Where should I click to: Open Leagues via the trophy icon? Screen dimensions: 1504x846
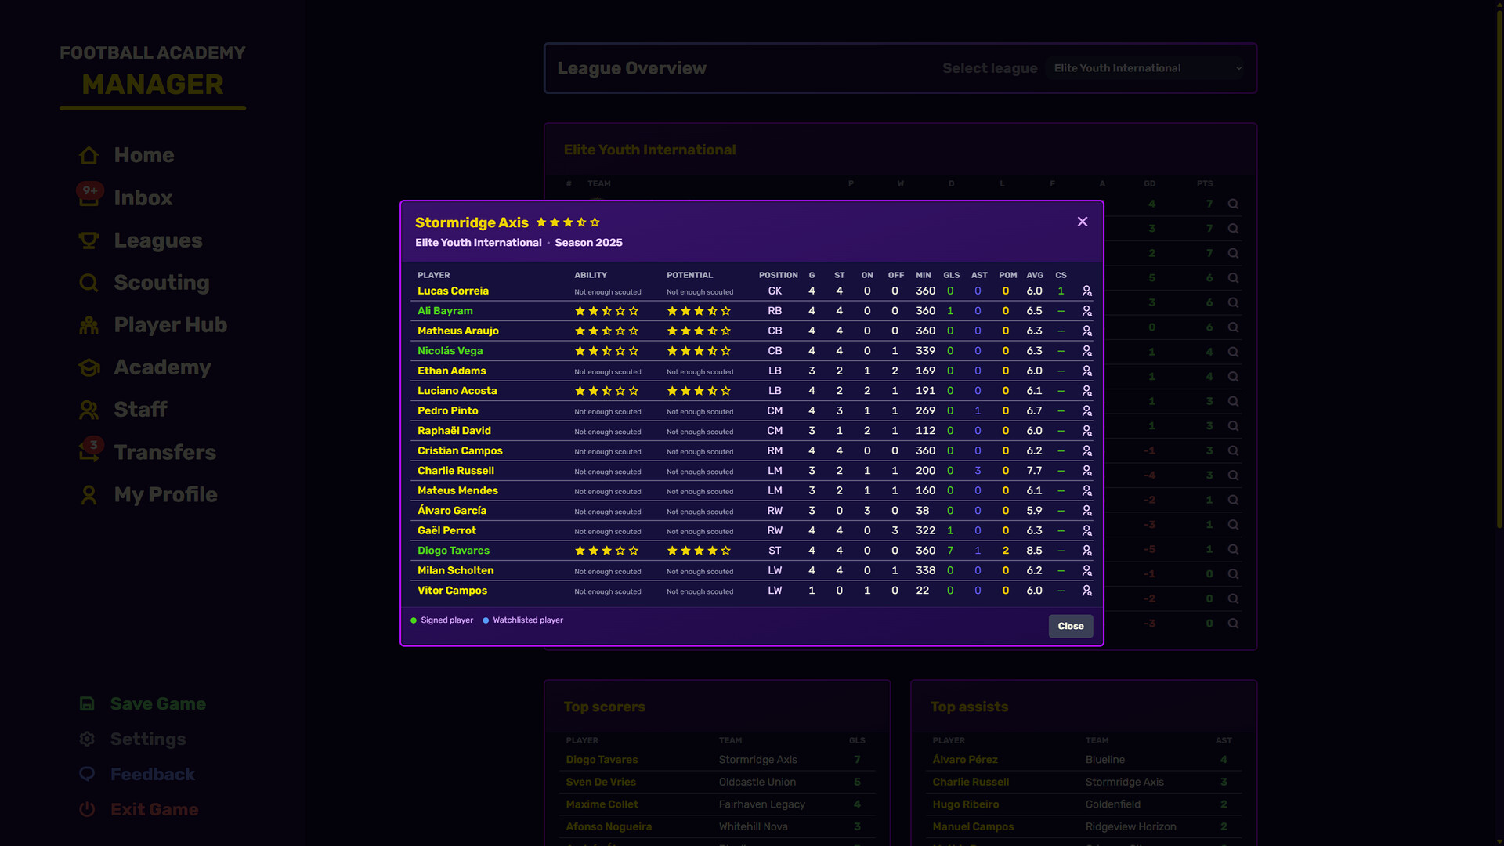89,240
